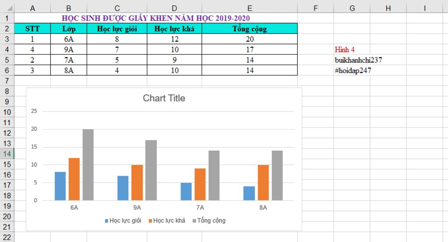Select cell with value 4 in row 6
Image resolution: width=448 pixels, height=242 pixels.
coord(117,70)
